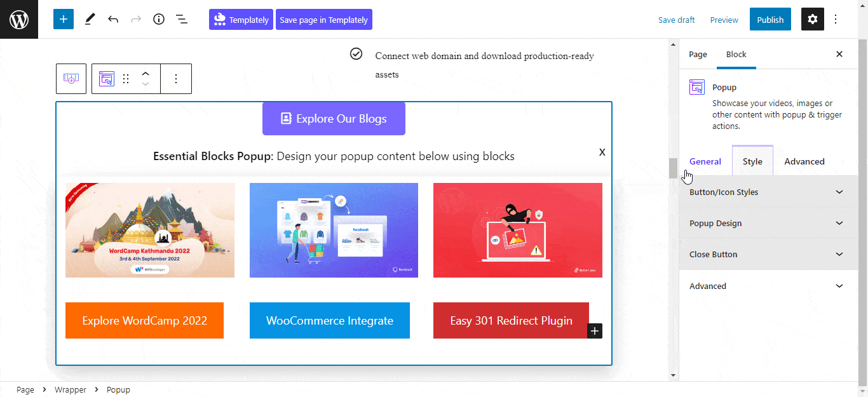Click the Easy 301 Redirect Plugin button
Viewport: 868px width, 397px height.
(x=511, y=320)
